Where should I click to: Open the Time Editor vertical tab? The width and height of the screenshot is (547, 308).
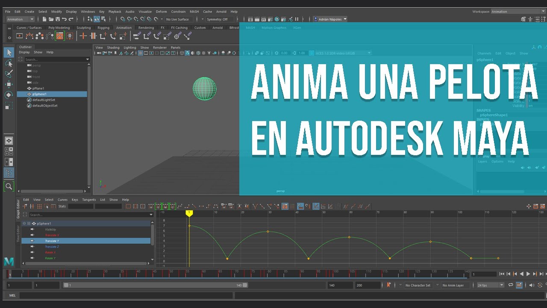18,234
